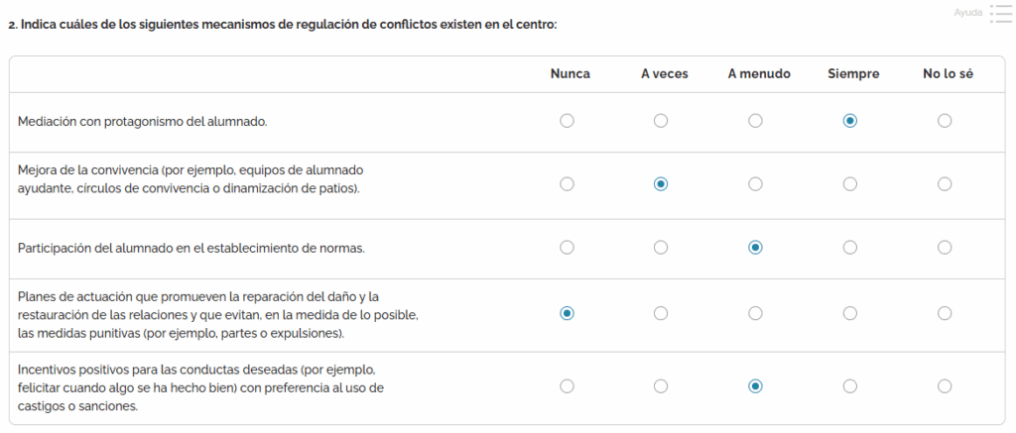Mark No lo sé for Incentivos positivos
1016x433 pixels.
(x=945, y=385)
